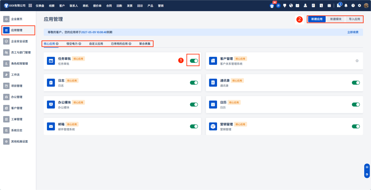Click the gear icon on 客户管理 card
Screen dimensions: 371x190
tap(357, 61)
